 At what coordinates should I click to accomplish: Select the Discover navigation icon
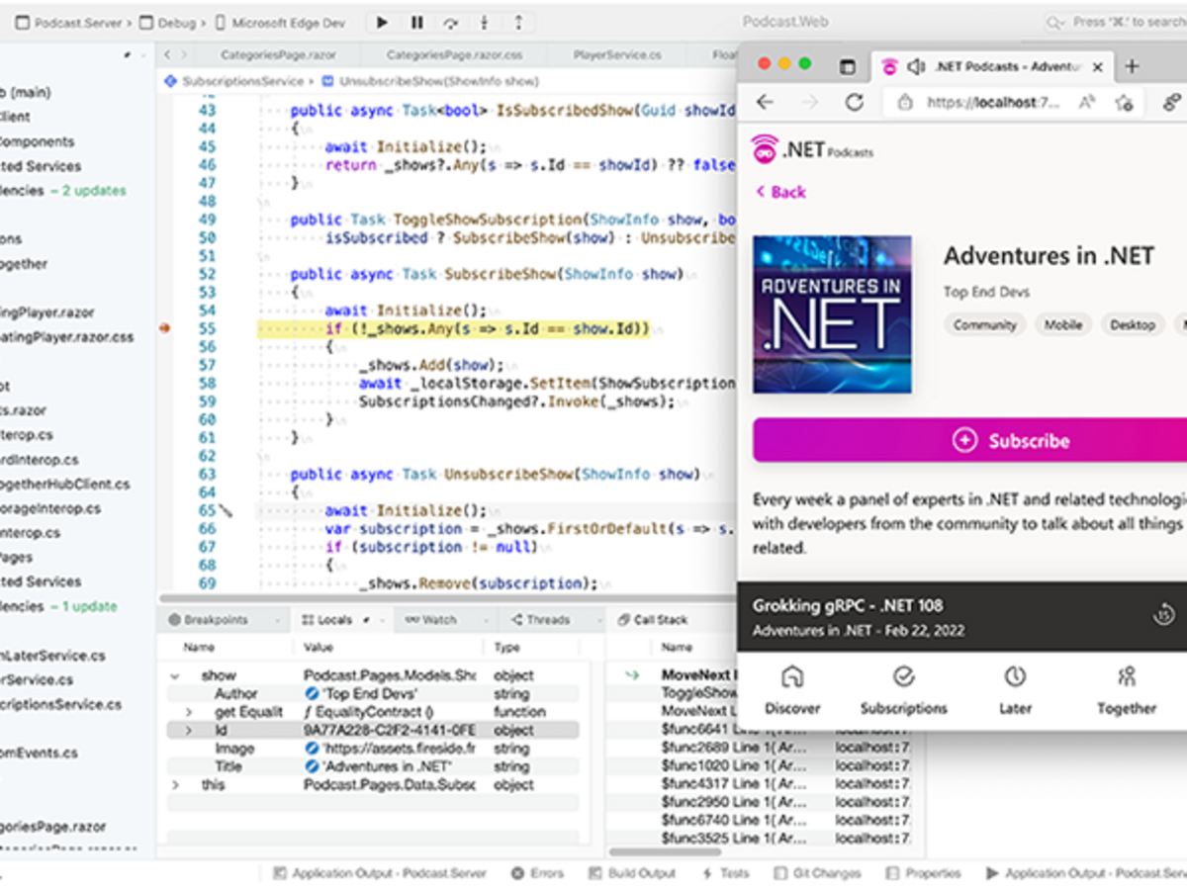tap(792, 676)
